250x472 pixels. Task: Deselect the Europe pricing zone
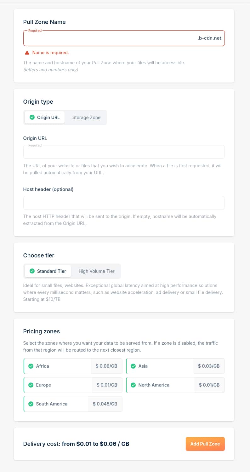(73, 385)
